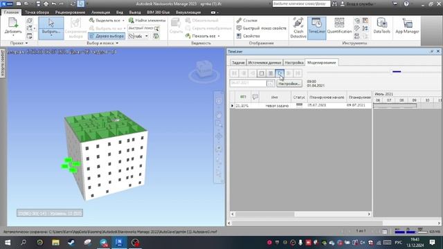Click the Add (Добавить) file icon
443x249 pixels.
[x=13, y=23]
